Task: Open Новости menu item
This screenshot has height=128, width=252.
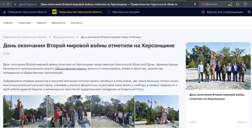Action: 41,23
